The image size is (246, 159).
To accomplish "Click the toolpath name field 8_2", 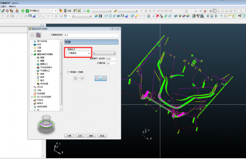I will pos(91,35).
